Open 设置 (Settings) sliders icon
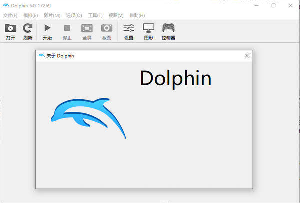 pyautogui.click(x=129, y=28)
